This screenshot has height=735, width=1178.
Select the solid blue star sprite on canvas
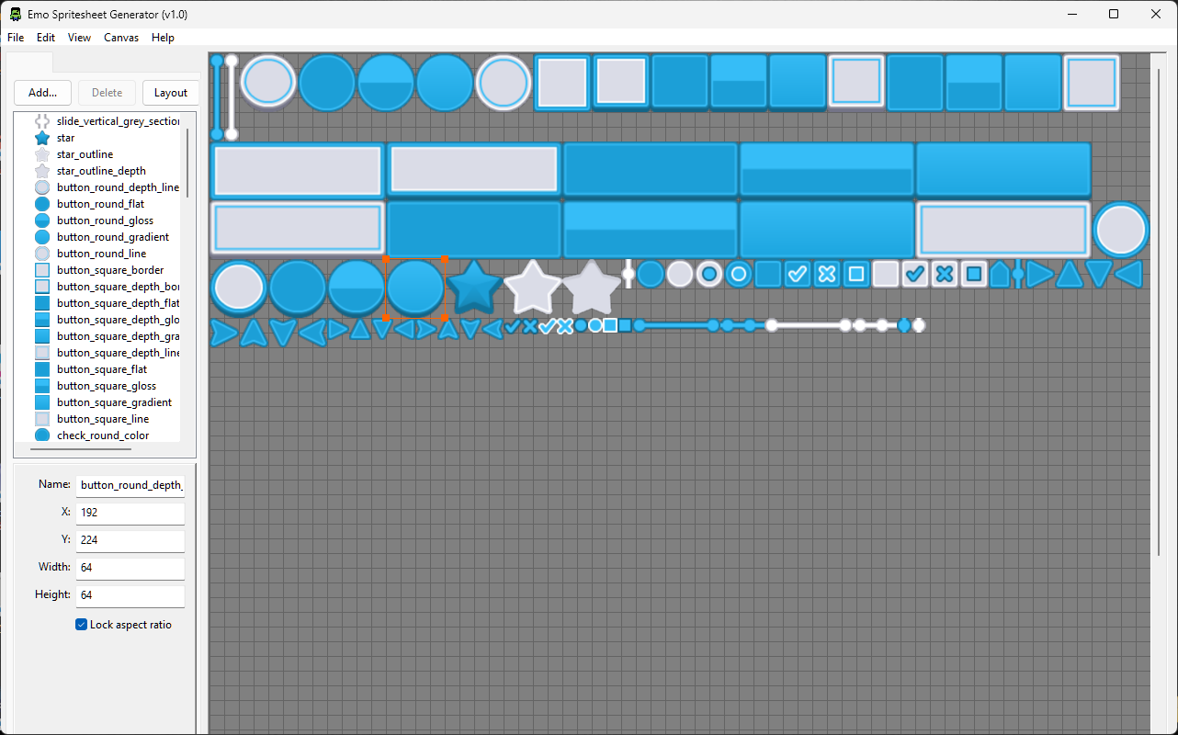pyautogui.click(x=474, y=288)
